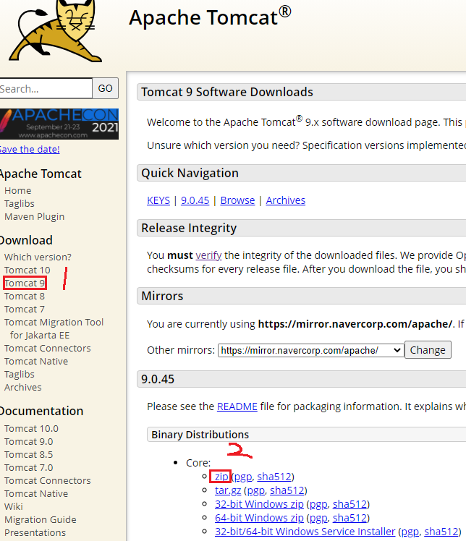This screenshot has width=466, height=541.
Task: Open sha512 for Windows Service Installer
Action: pyautogui.click(x=441, y=532)
